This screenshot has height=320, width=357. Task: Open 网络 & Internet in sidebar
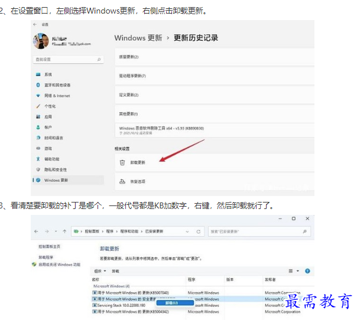pos(57,96)
